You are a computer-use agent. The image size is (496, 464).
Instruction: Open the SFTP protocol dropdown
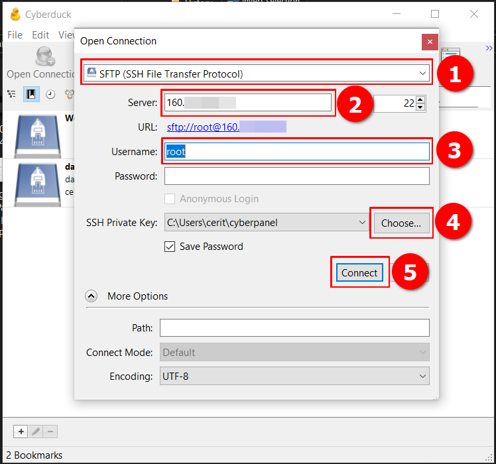click(257, 74)
